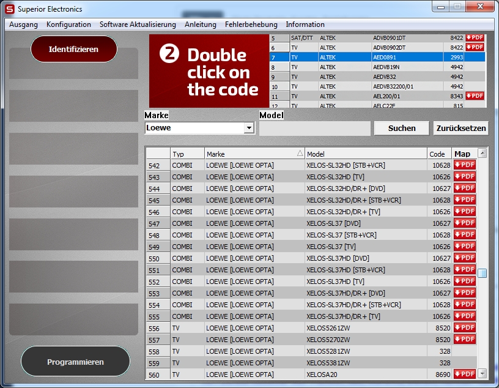
Task: Open PDF map for row 550
Action: click(x=465, y=258)
